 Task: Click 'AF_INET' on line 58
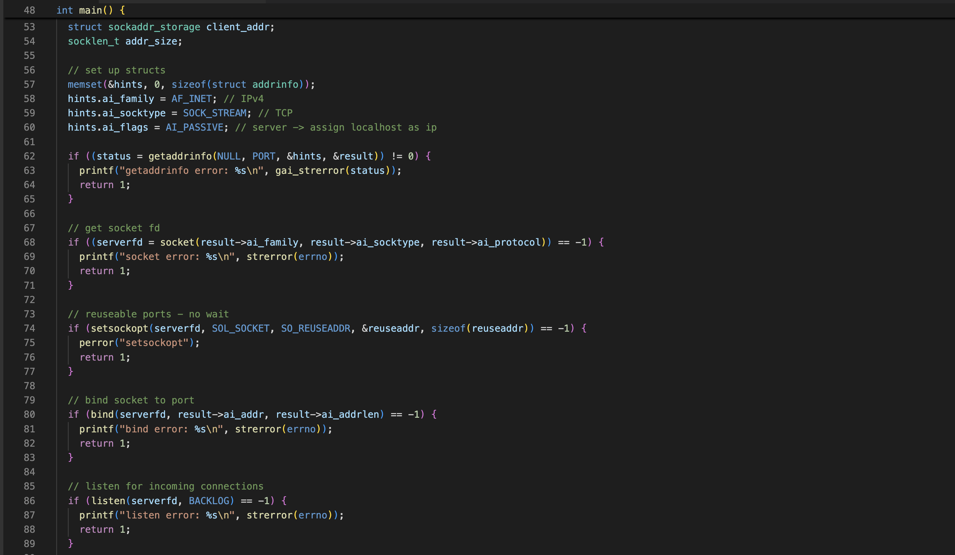click(192, 99)
